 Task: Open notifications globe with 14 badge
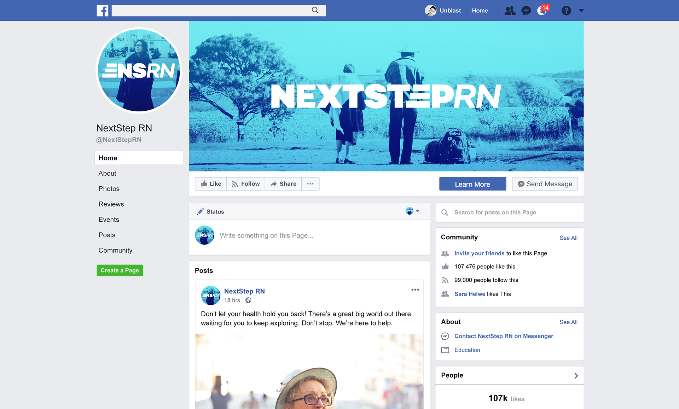tap(542, 11)
